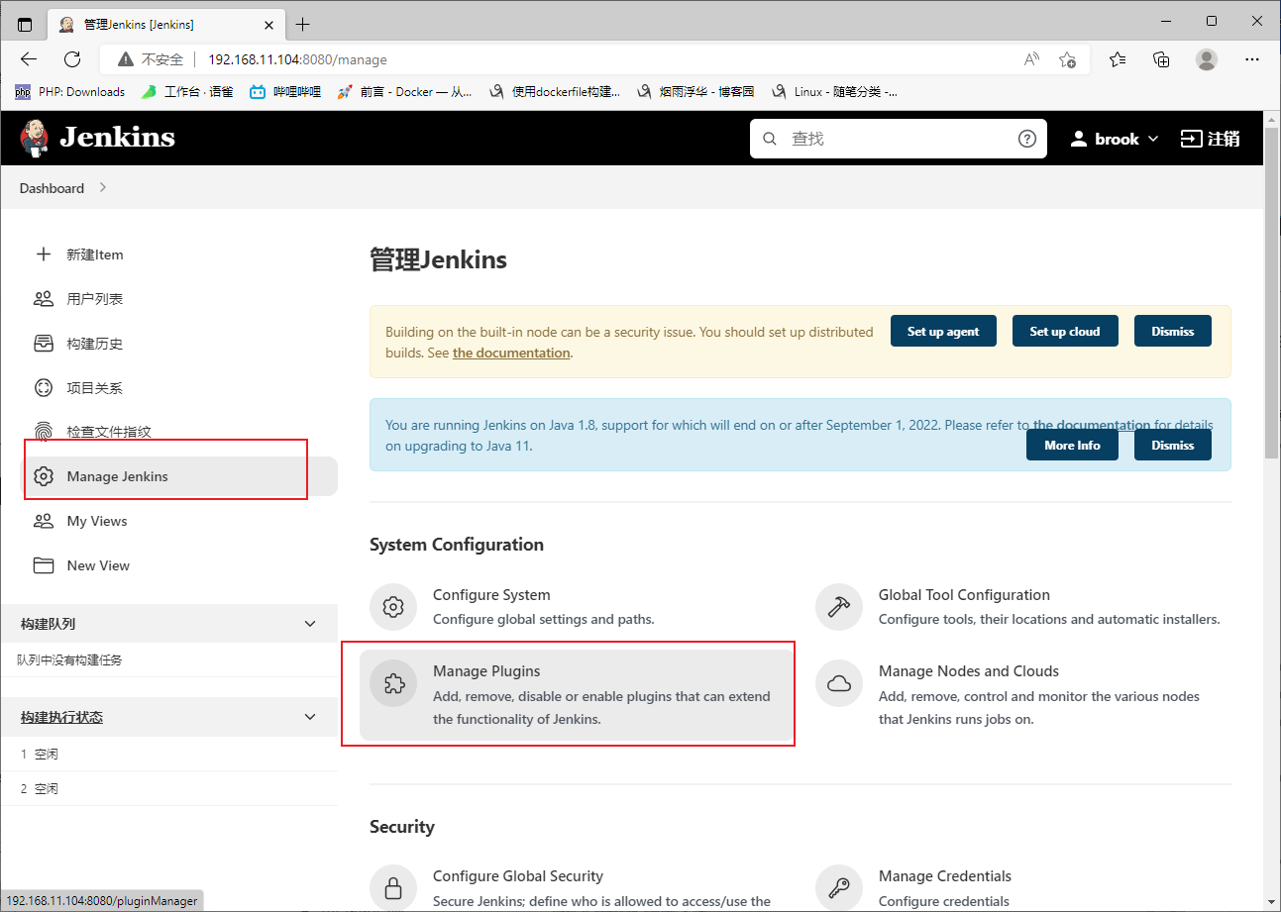Image resolution: width=1281 pixels, height=912 pixels.
Task: Click the plus icon for 新建Item
Action: [43, 254]
